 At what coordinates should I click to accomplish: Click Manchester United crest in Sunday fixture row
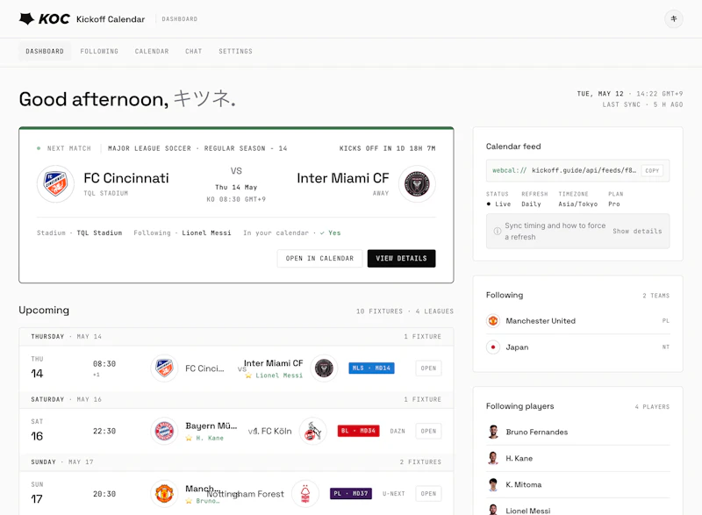pos(164,494)
